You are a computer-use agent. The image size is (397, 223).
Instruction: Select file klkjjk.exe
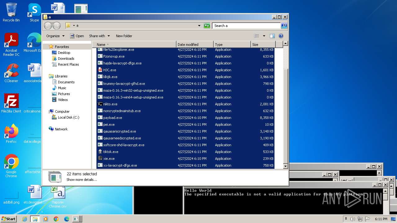point(110,77)
